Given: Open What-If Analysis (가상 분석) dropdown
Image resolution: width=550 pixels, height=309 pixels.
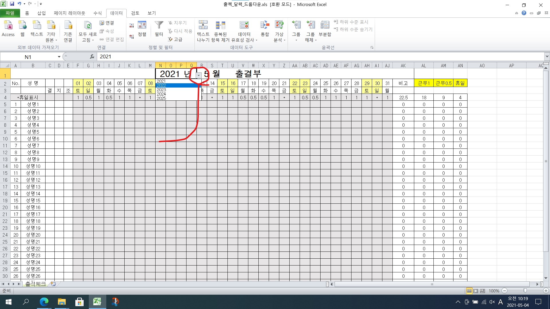Looking at the screenshot, I should coord(279,31).
